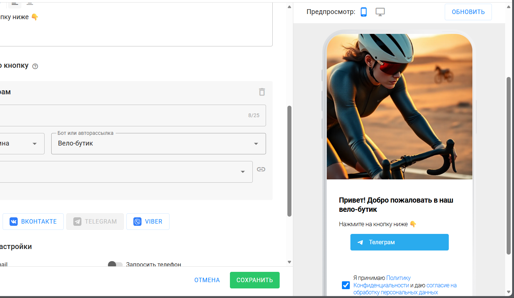The image size is (514, 298).
Task: Click the '8/25' character counter
Action: coord(254,115)
